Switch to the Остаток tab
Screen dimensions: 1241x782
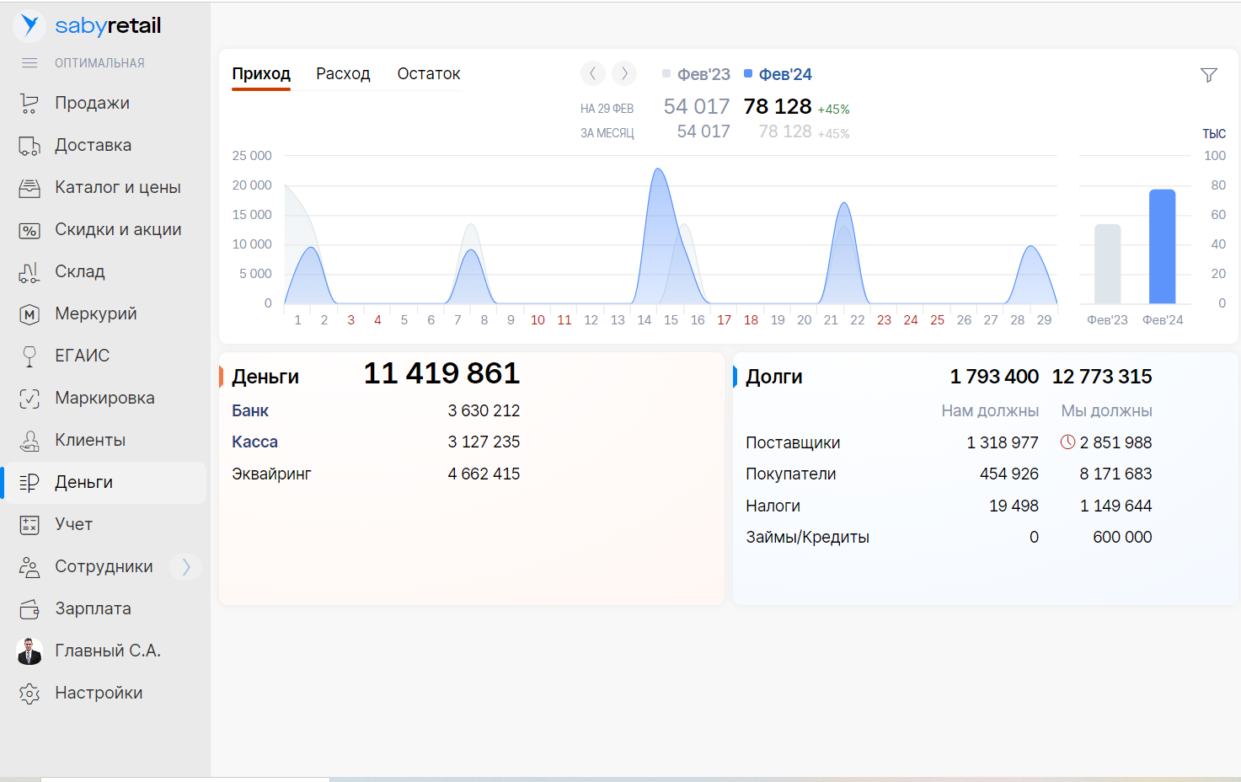pyautogui.click(x=428, y=74)
